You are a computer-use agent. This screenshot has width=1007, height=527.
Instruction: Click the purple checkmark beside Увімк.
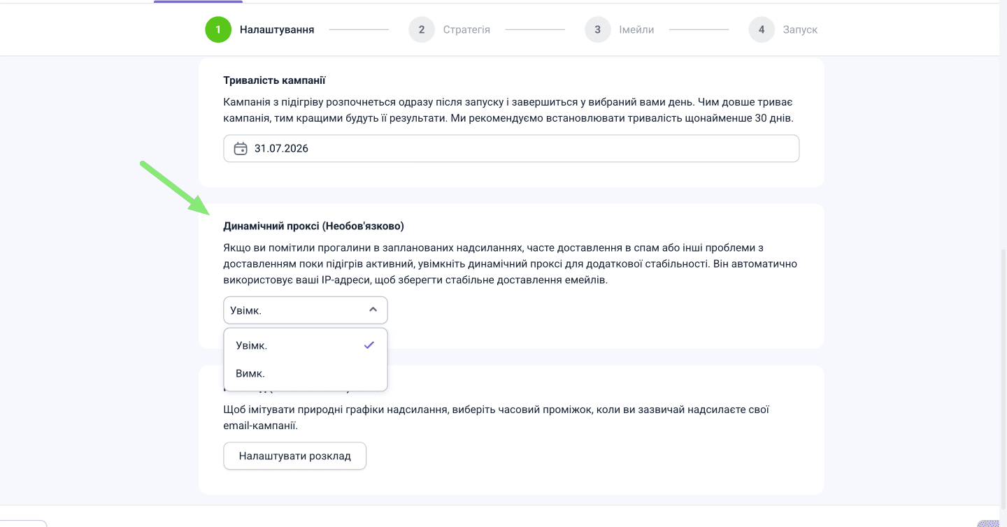[x=369, y=345]
